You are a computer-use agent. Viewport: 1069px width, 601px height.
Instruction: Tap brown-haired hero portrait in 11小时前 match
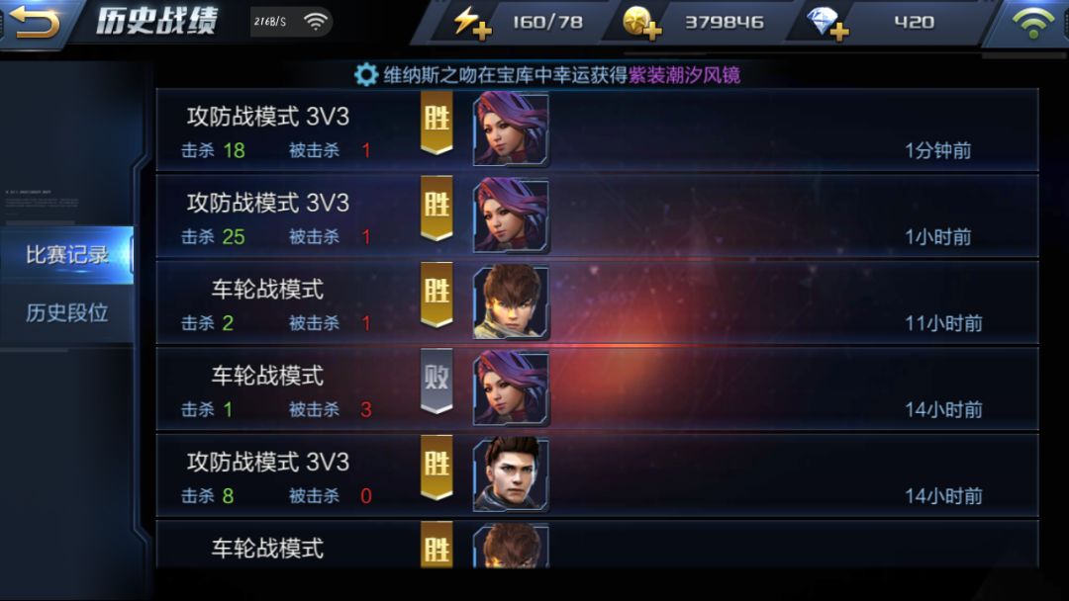pyautogui.click(x=512, y=302)
